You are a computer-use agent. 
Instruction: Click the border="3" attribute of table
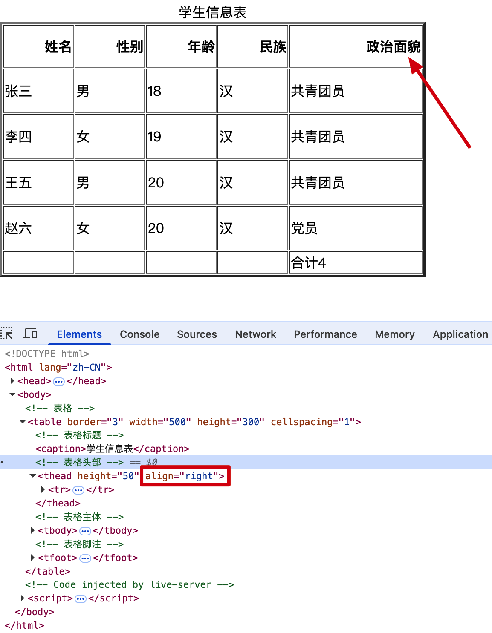tap(96, 422)
